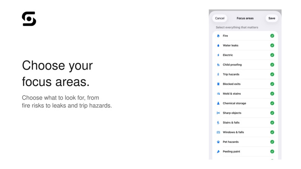Click the 'Pet hazards' label
This screenshot has height=169, width=301.
(230, 142)
